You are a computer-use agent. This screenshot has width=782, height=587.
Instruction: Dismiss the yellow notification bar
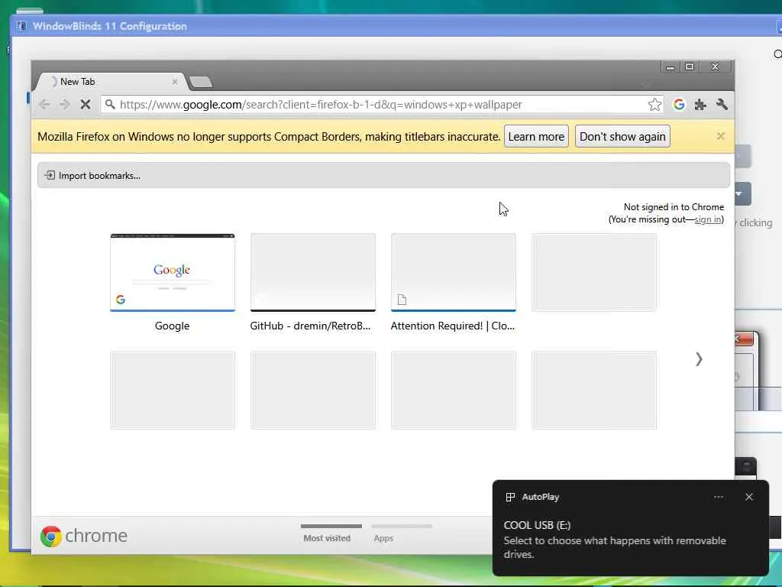coord(721,136)
